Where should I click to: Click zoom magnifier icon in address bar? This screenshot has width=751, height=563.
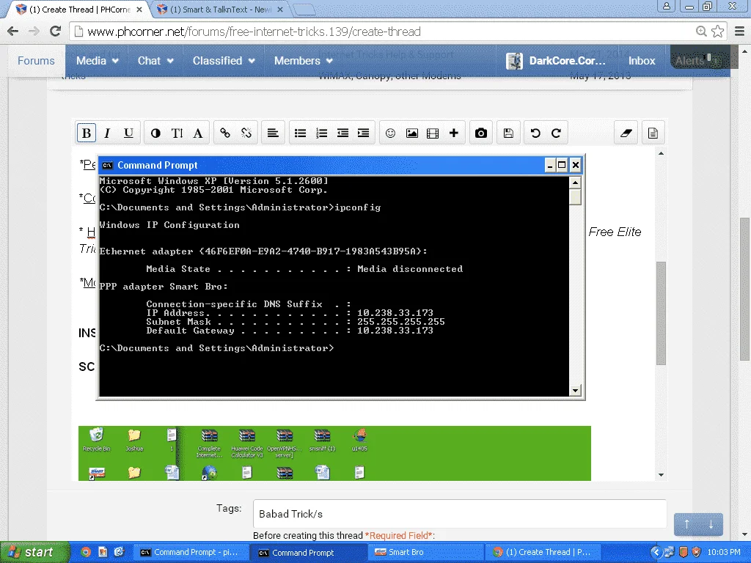click(x=700, y=31)
